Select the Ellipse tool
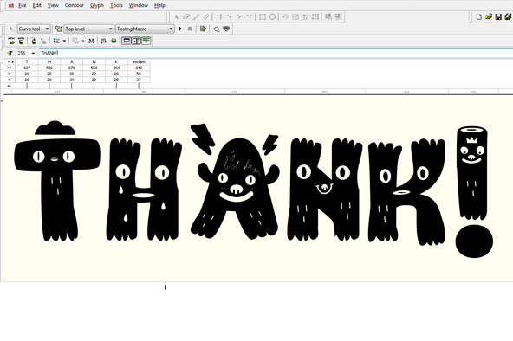Screen dimensions: 513x341 pyautogui.click(x=272, y=17)
